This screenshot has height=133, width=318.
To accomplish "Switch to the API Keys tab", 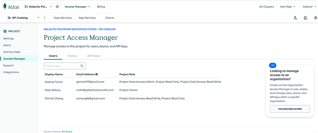I will click(x=93, y=56).
